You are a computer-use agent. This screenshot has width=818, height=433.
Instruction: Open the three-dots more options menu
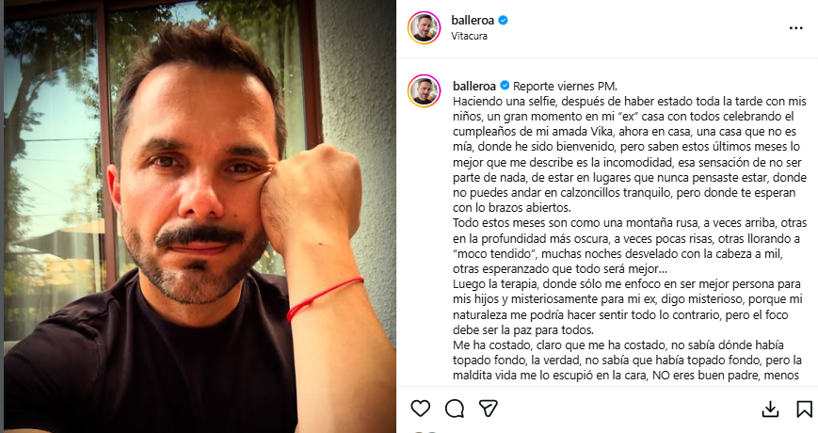[x=795, y=28]
